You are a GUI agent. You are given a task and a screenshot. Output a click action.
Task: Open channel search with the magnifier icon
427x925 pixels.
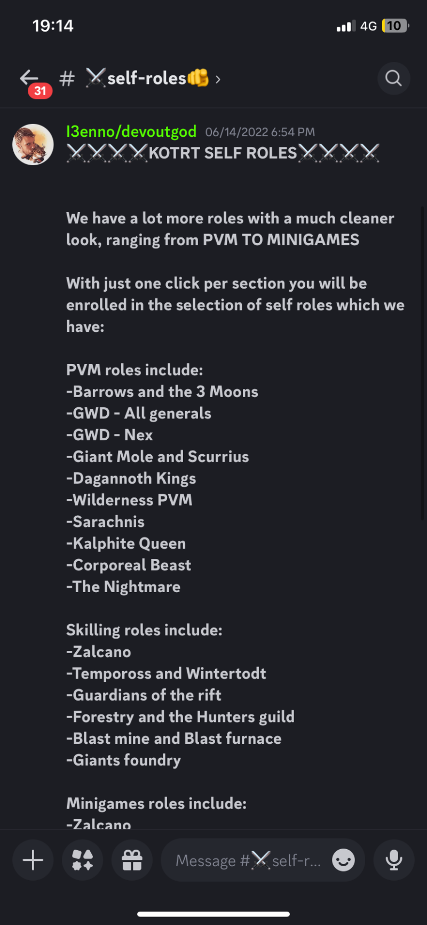393,79
